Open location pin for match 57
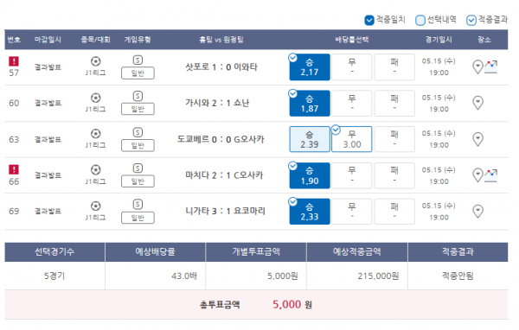This screenshot has height=330, width=519. pos(477,67)
